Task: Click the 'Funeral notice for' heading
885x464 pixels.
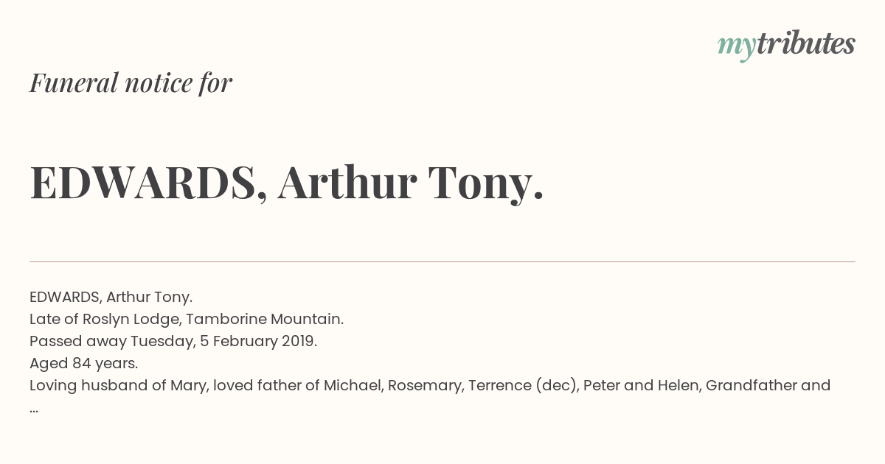Action: point(131,82)
